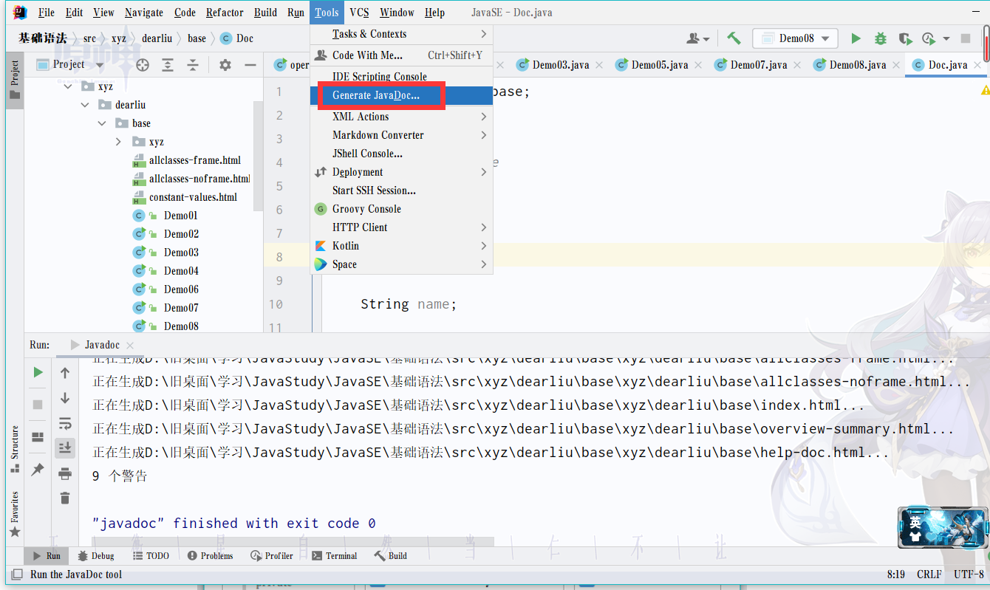The image size is (990, 590).
Task: Switch to the Demo07.java editor tab
Action: click(758, 65)
